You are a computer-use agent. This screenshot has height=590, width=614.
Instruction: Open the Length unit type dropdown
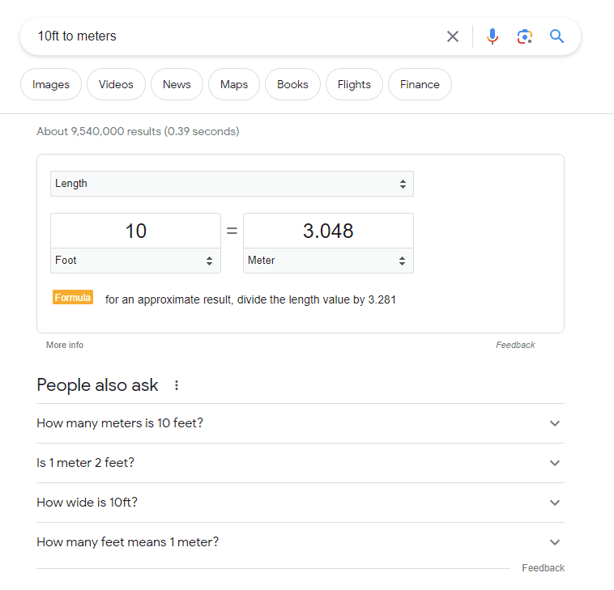click(x=232, y=184)
